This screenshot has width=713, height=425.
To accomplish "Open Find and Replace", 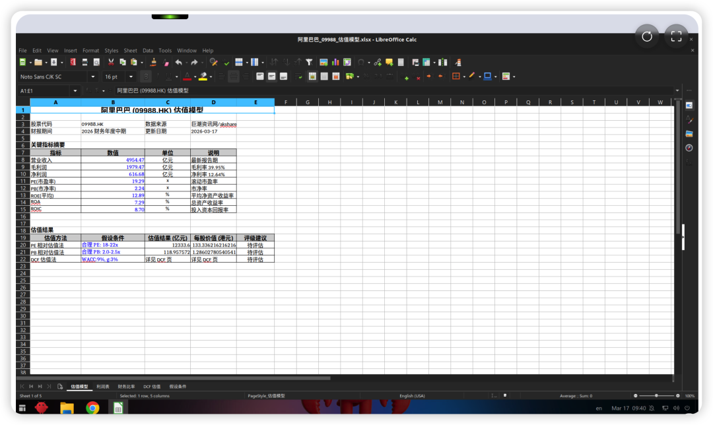I will (214, 62).
